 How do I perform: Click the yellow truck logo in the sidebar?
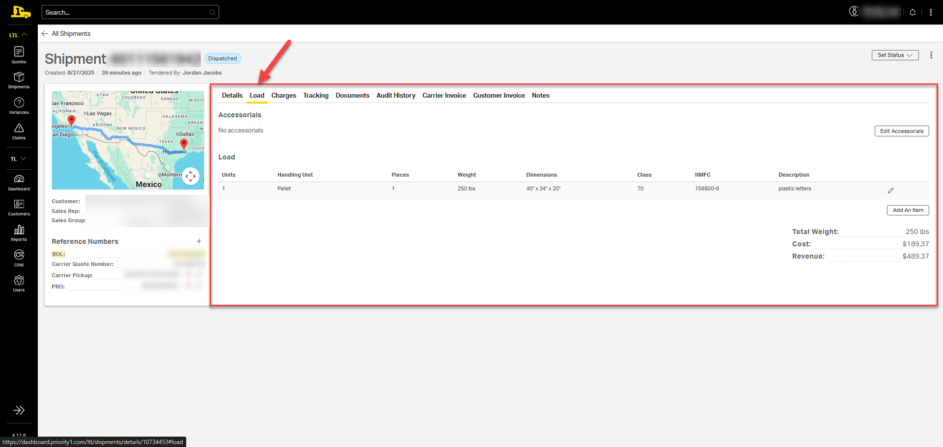[x=20, y=12]
